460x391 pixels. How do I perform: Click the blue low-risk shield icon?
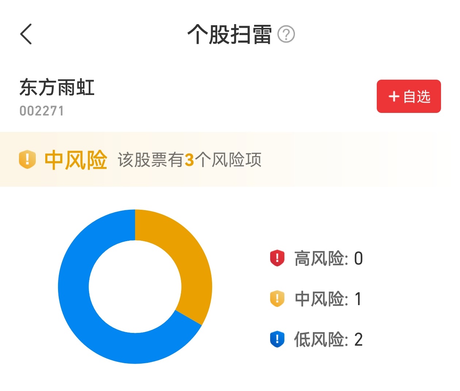click(x=277, y=339)
